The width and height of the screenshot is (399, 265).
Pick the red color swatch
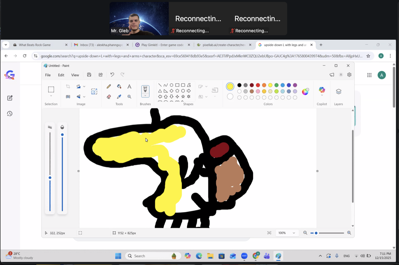(258, 85)
